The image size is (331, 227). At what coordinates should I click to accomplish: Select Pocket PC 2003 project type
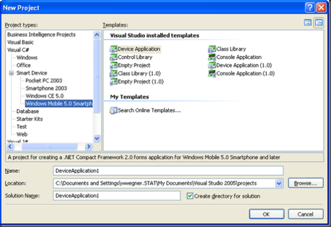[44, 80]
